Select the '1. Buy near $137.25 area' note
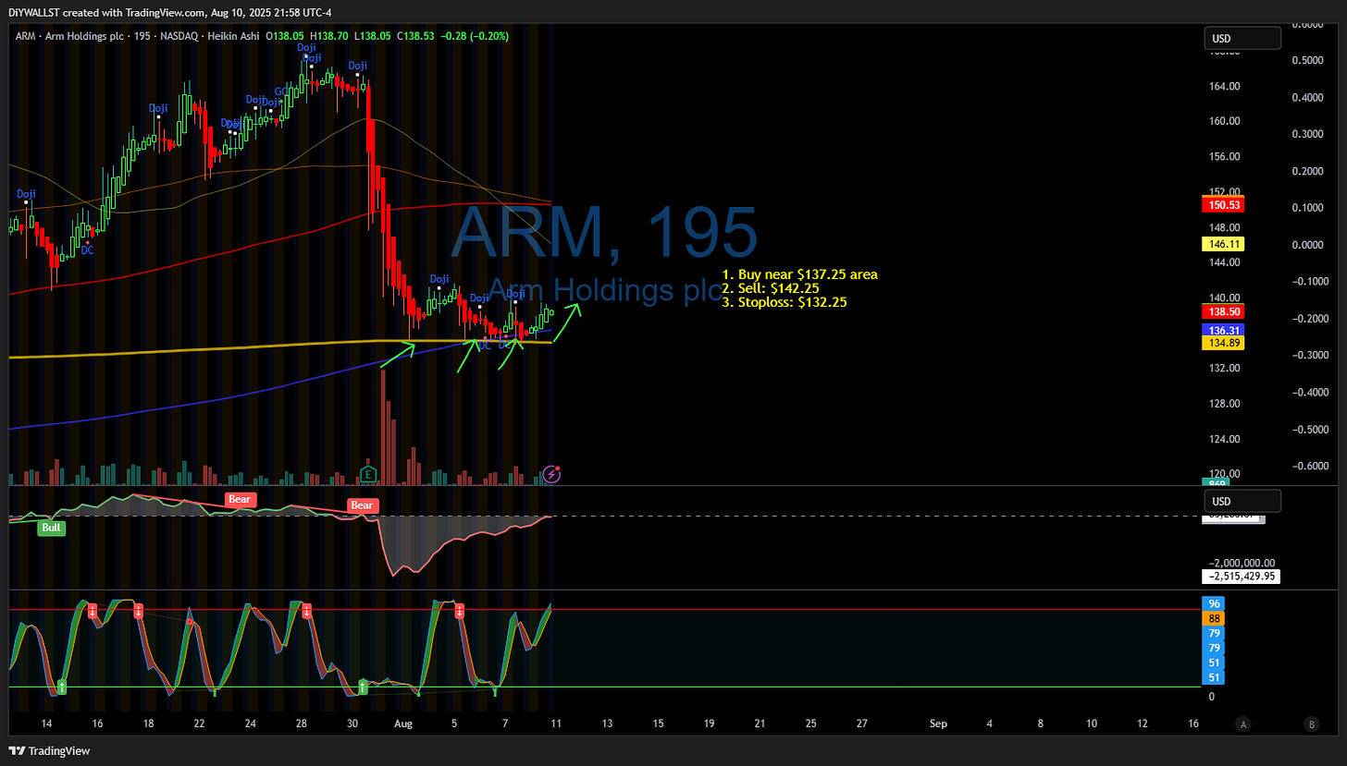The image size is (1347, 766). coord(800,274)
